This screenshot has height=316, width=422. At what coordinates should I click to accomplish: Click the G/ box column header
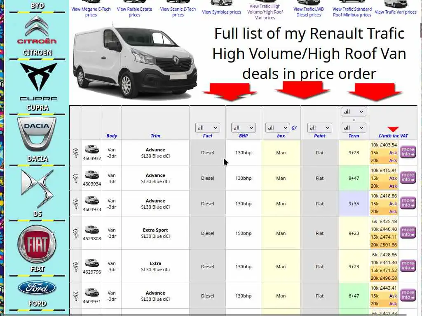pos(281,136)
